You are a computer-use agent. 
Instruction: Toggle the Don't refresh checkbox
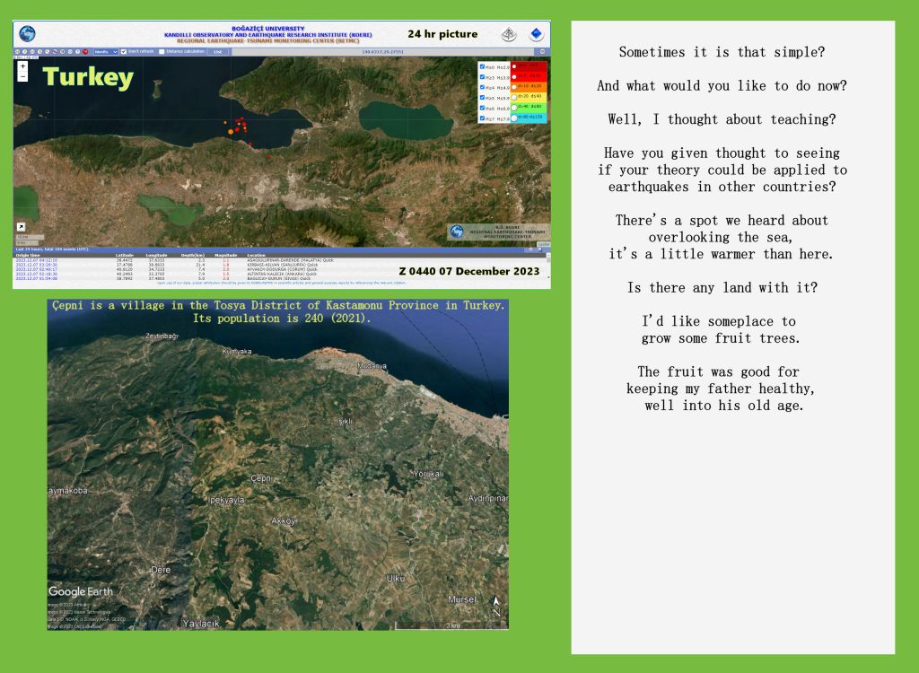pyautogui.click(x=124, y=52)
